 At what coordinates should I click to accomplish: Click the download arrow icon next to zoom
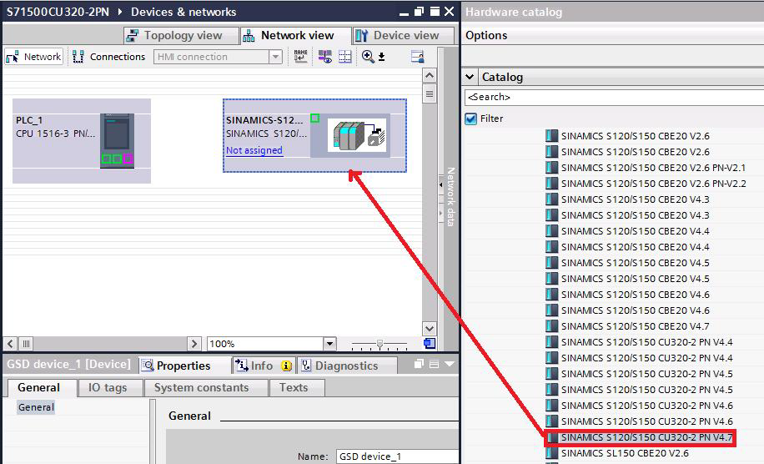[381, 57]
